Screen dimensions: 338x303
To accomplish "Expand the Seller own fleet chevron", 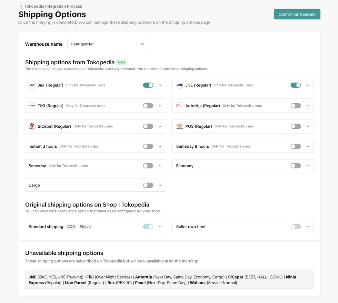I will pyautogui.click(x=308, y=227).
